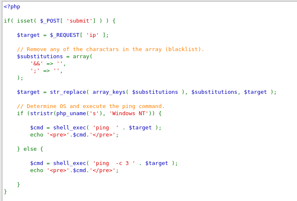This screenshot has width=297, height=201.
Task: Click the "';' => ''," array entry
Action: coord(46,71)
